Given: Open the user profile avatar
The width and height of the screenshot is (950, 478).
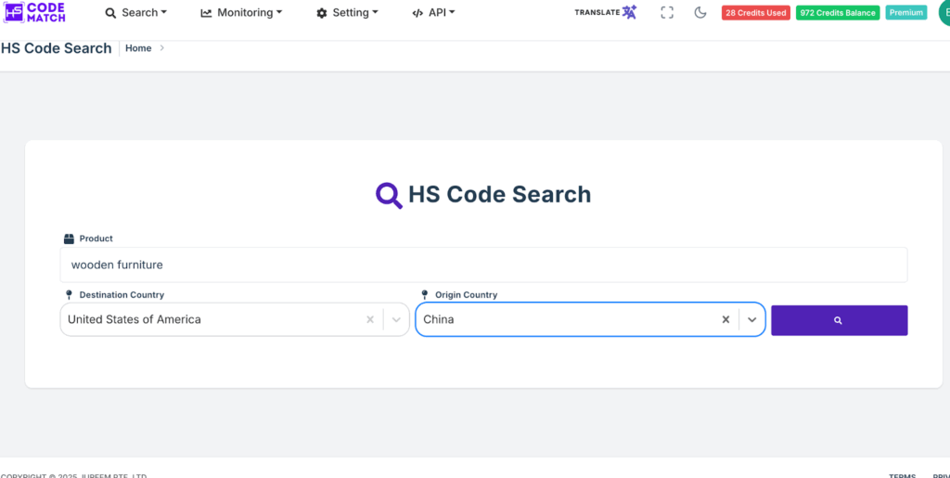Looking at the screenshot, I should (x=943, y=13).
